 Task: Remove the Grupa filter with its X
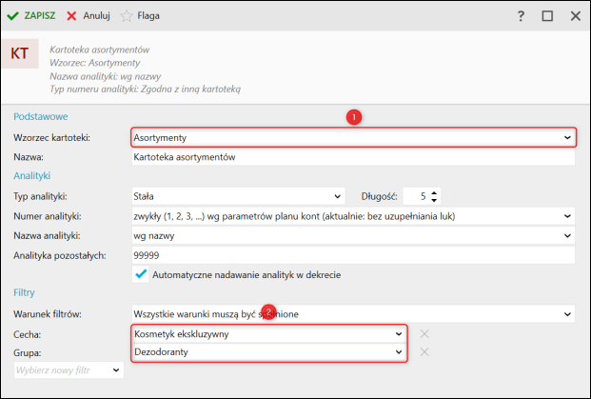coord(425,351)
